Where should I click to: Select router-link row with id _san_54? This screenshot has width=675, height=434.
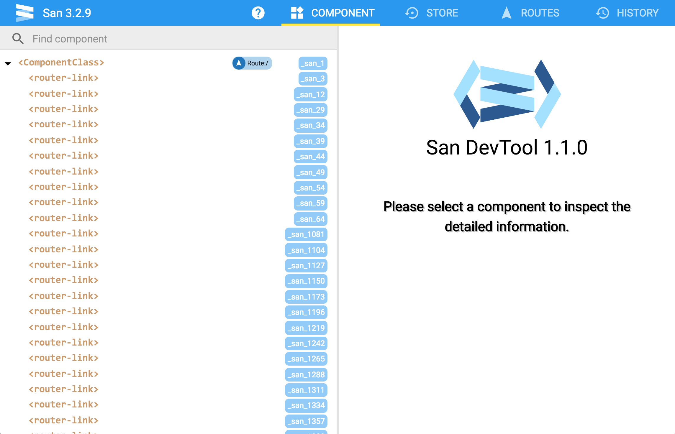168,187
